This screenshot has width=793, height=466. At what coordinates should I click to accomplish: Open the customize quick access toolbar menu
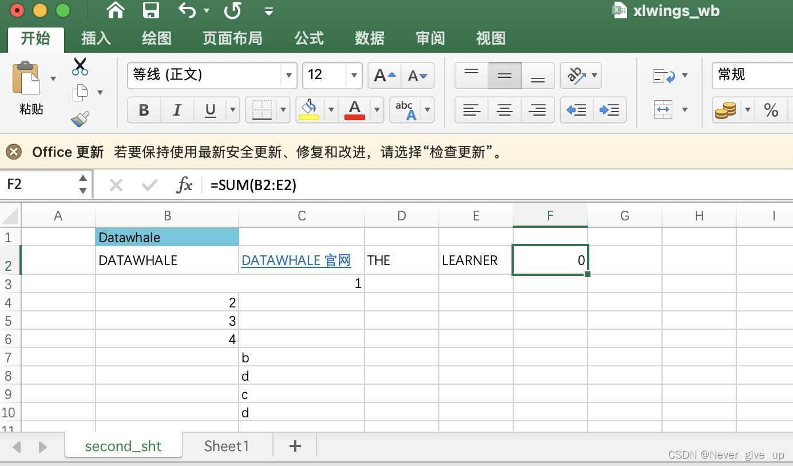[x=268, y=11]
